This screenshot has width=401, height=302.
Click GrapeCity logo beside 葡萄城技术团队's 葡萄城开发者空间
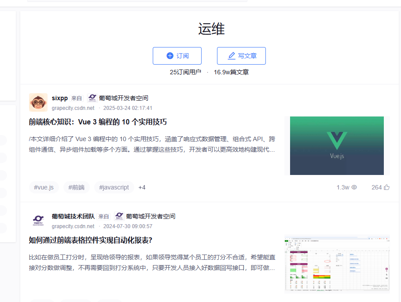[119, 216]
